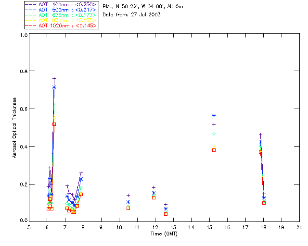308x246 pixels.
Task: Click the isolated purple plus marker just after 15 GMT
Action: [214, 124]
